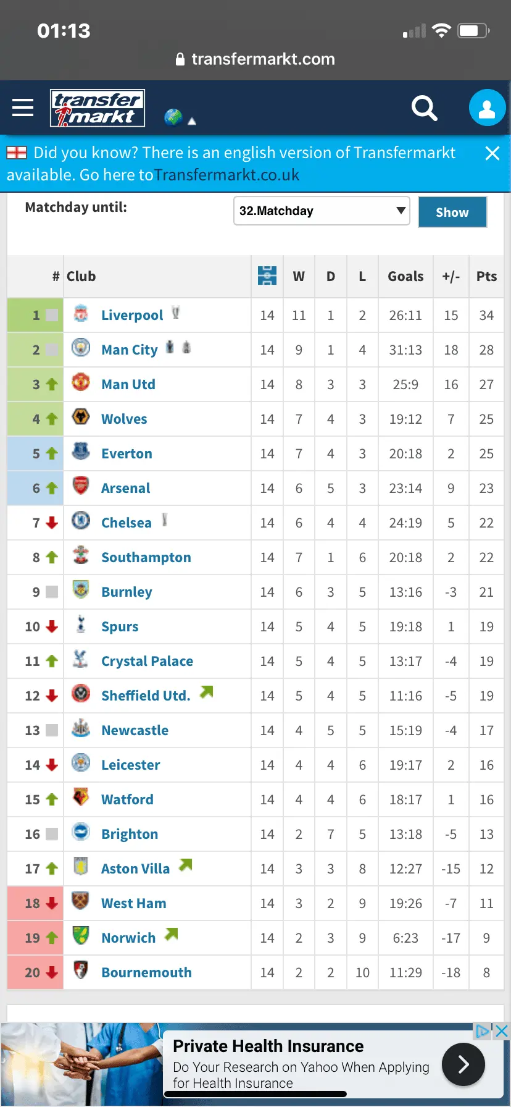Tap the ad's arrow button
The height and width of the screenshot is (1107, 511).
point(463,1064)
